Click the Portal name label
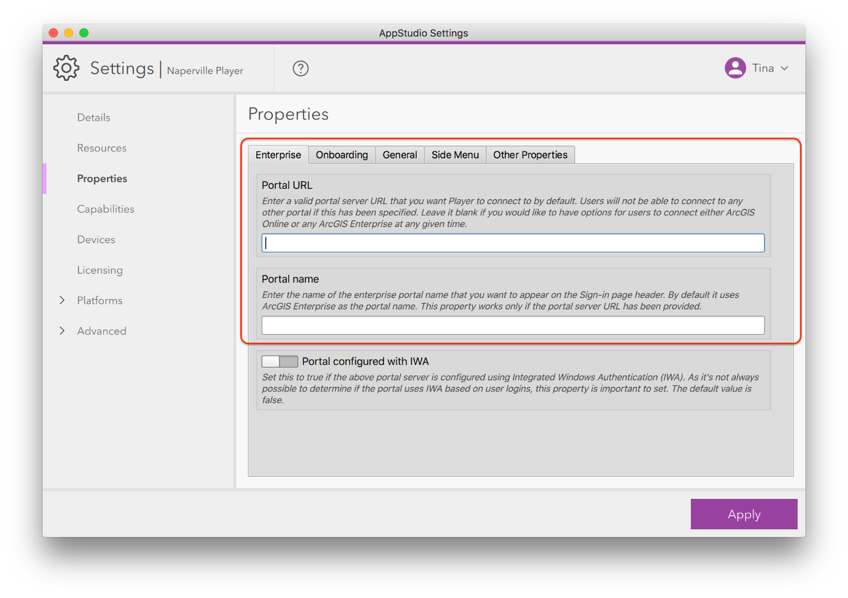The height and width of the screenshot is (598, 848). 291,279
